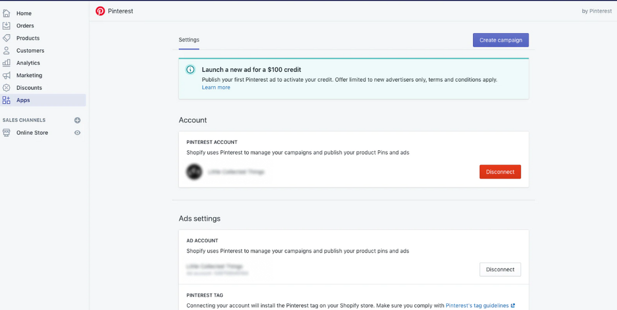This screenshot has height=310, width=617.
Task: Click the PINTEREST TAG label
Action: (x=205, y=296)
